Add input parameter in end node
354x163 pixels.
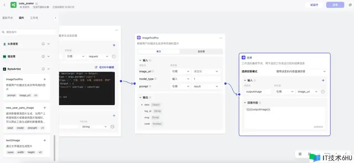click(x=323, y=81)
